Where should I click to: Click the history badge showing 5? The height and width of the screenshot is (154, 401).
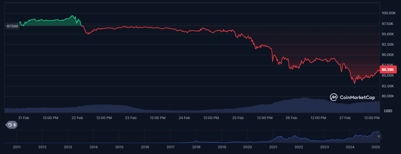(11, 125)
